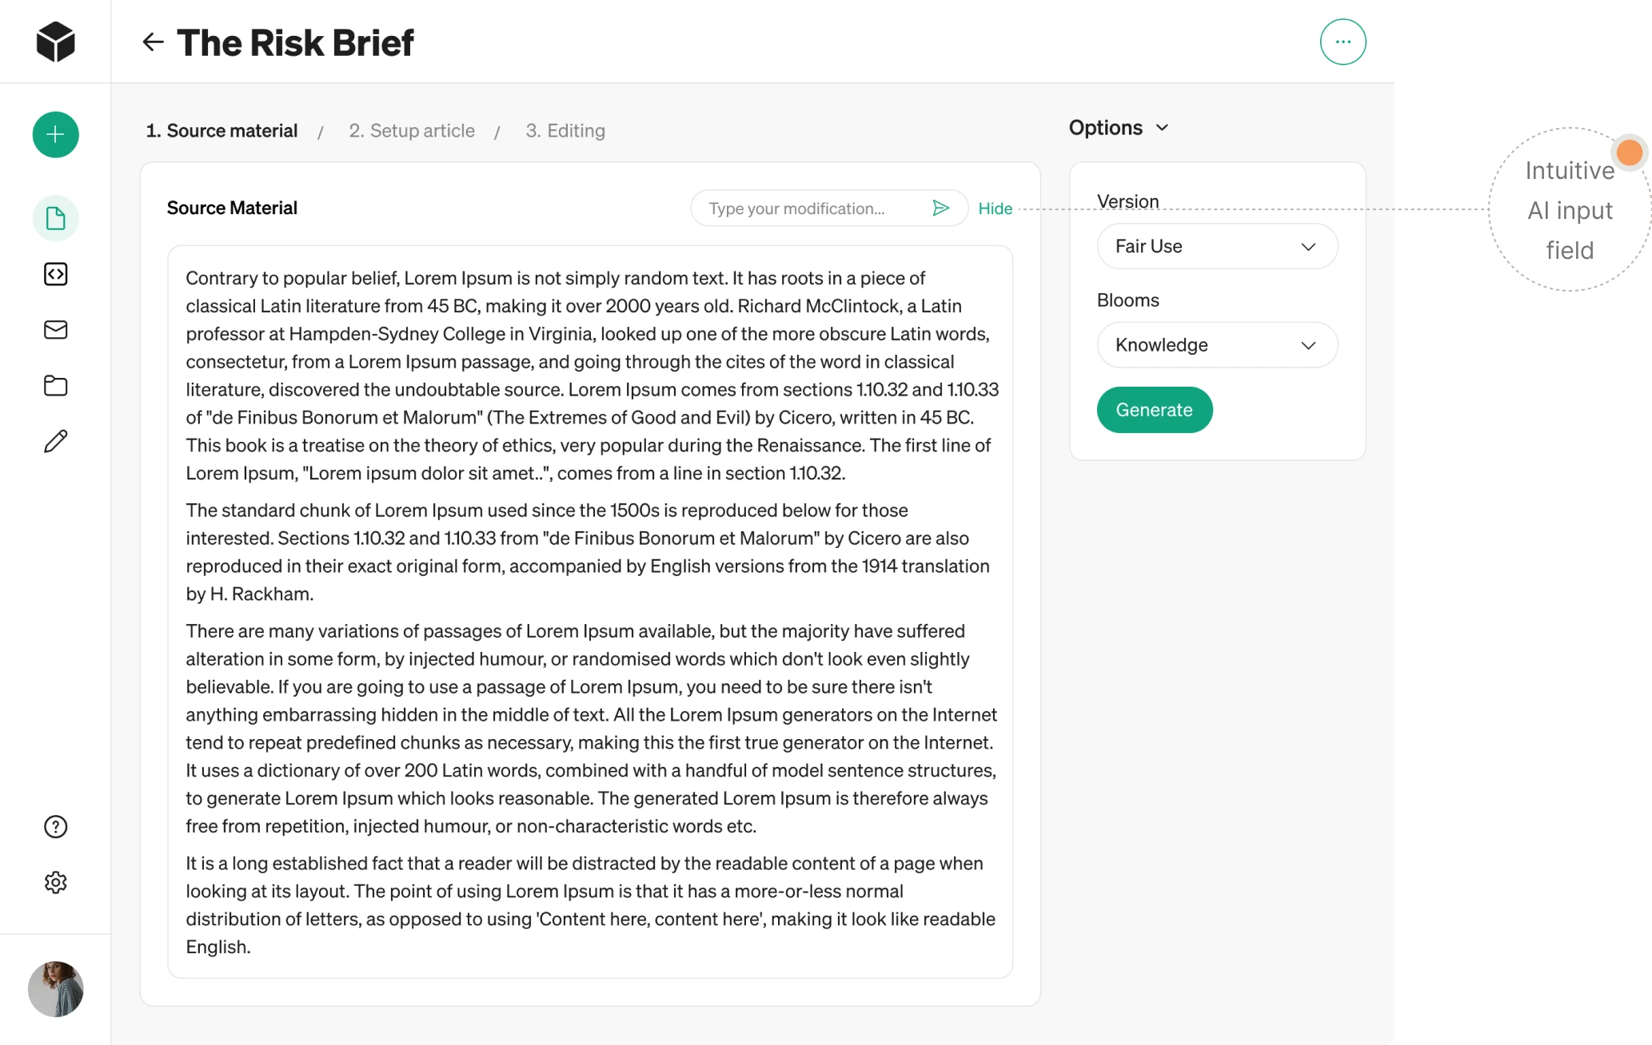Image resolution: width=1652 pixels, height=1045 pixels.
Task: Select the pencil editing sidebar icon
Action: (54, 442)
